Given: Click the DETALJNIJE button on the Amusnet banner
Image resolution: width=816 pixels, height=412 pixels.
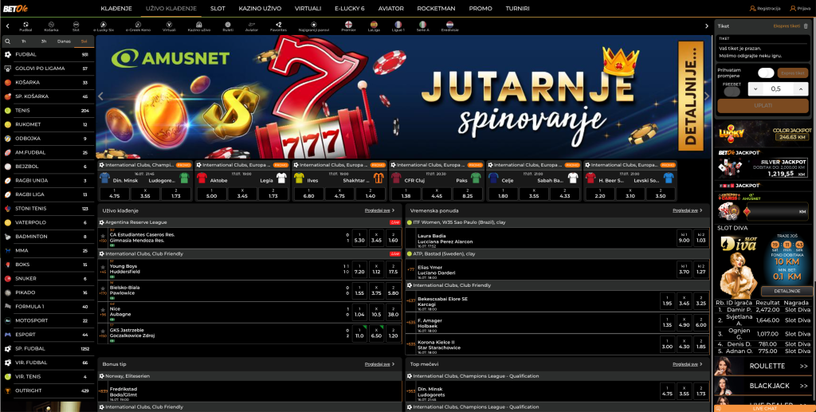Looking at the screenshot, I should pos(691,96).
